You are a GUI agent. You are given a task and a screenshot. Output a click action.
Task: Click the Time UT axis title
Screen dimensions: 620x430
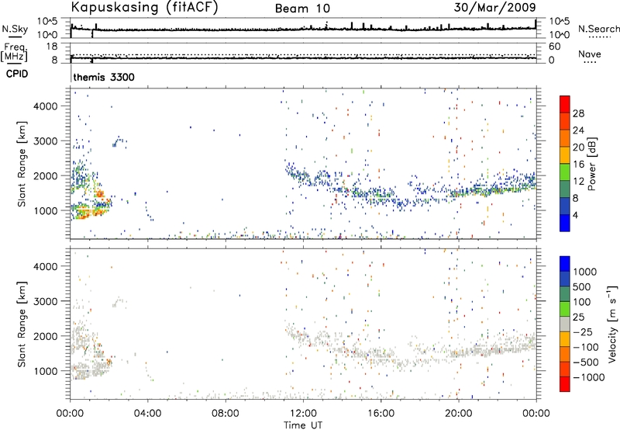click(303, 425)
